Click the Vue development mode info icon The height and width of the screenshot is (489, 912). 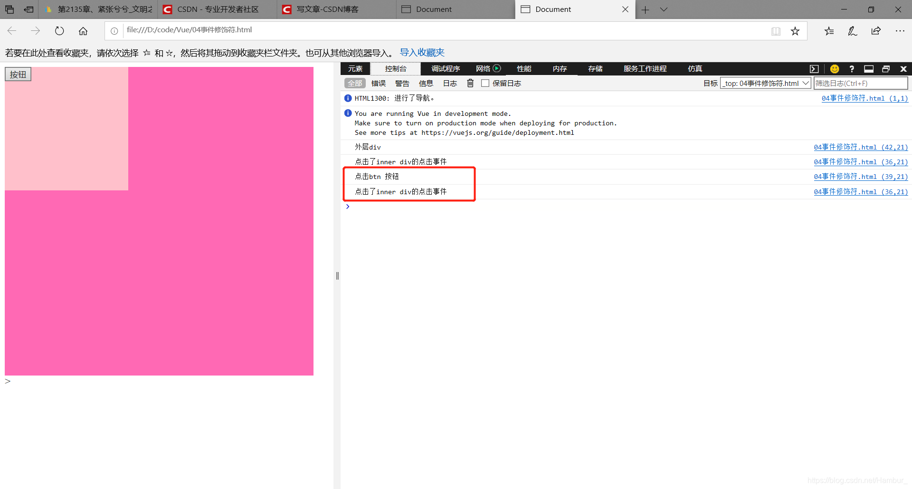348,113
